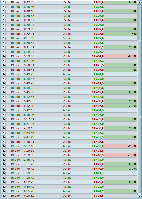142x199 pixels.
Task: Click the price 4 824,2
Action: (99, 191)
